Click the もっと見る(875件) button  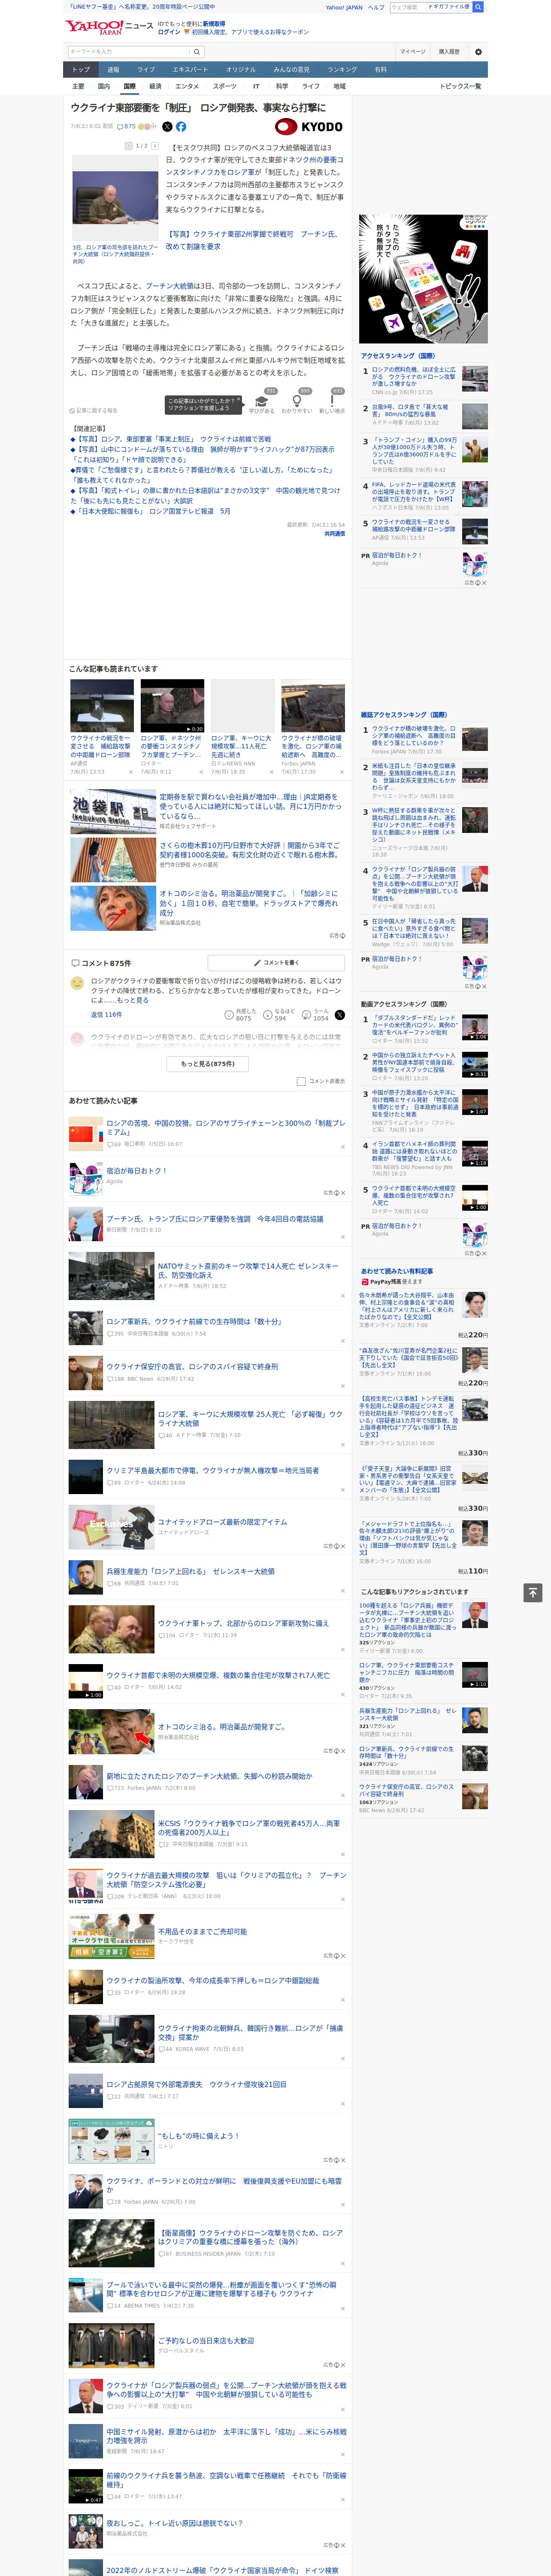click(208, 1063)
